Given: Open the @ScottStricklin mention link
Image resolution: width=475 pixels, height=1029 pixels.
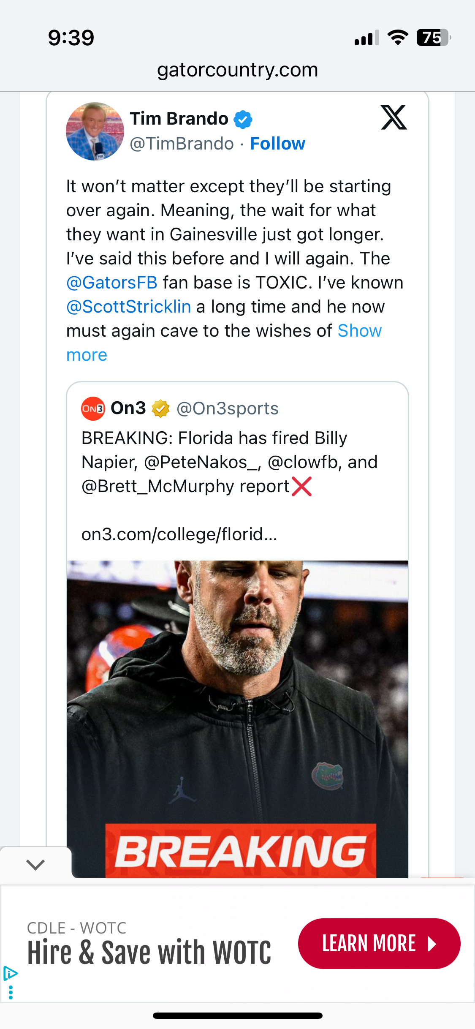Looking at the screenshot, I should pos(129,307).
